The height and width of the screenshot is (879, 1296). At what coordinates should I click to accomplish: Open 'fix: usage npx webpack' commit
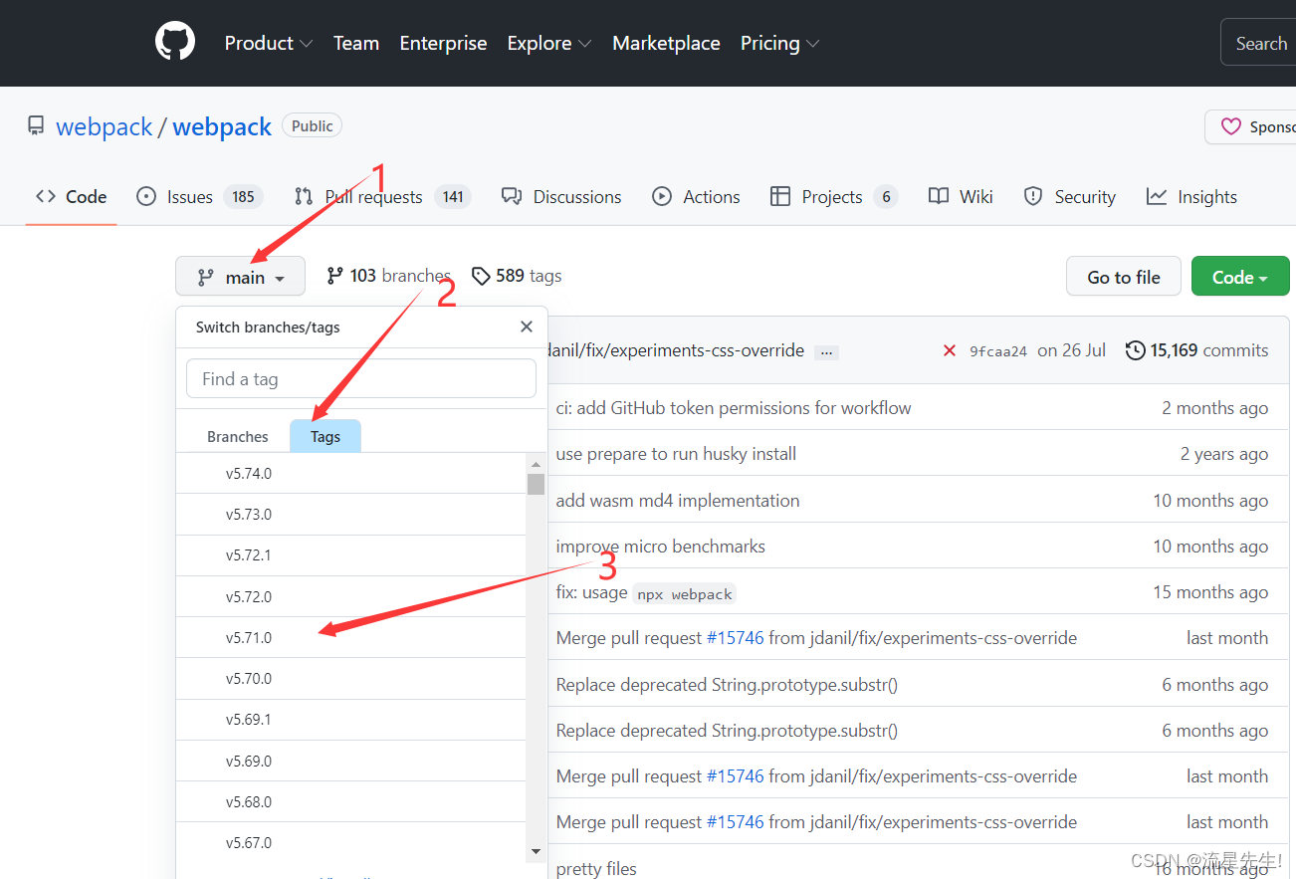(645, 593)
